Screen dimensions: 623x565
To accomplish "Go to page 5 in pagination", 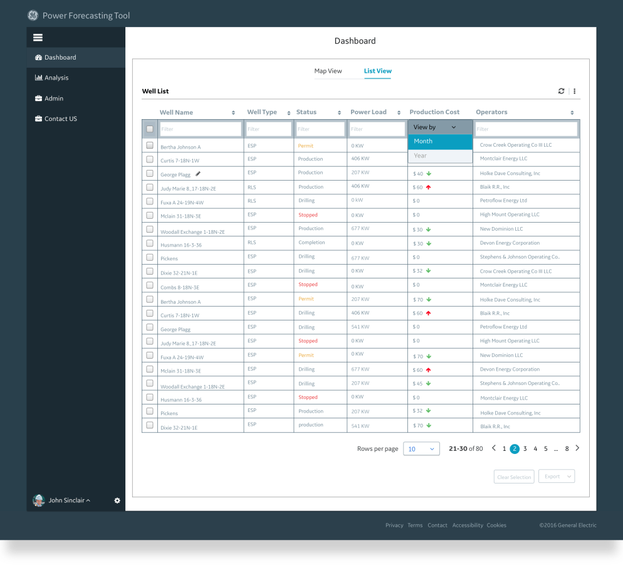I will (x=545, y=448).
